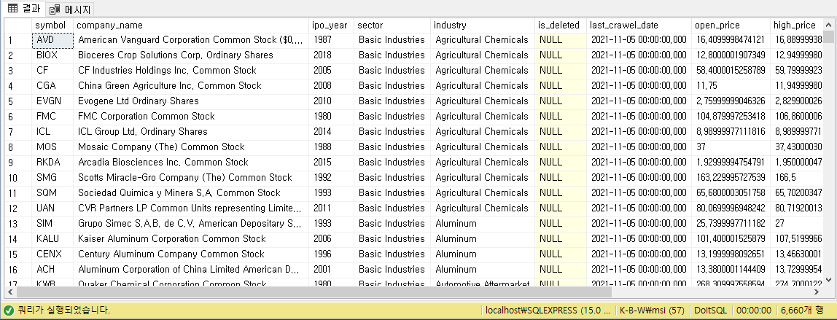Select the EVGN symbol cell
837x320 pixels.
[x=52, y=101]
